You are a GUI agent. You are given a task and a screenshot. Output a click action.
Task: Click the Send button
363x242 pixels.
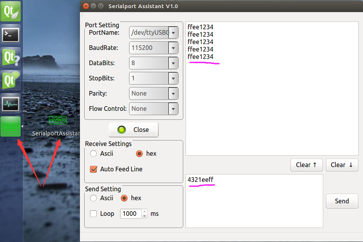[x=342, y=201]
